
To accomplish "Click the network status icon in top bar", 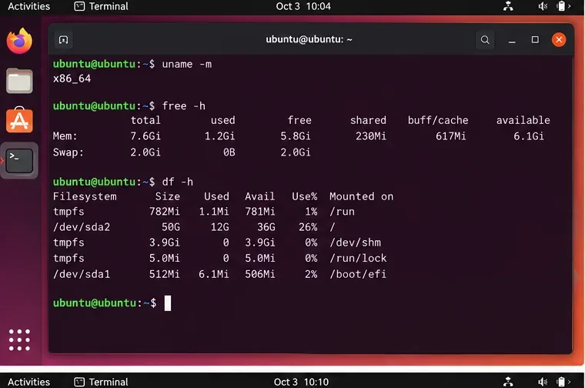I will (508, 6).
